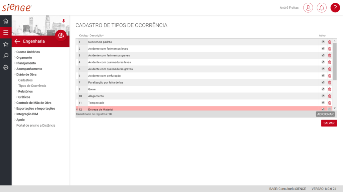Uncheck Ativo for Ocorrência padrão
Screen dimensions: 343x192
(x=323, y=42)
